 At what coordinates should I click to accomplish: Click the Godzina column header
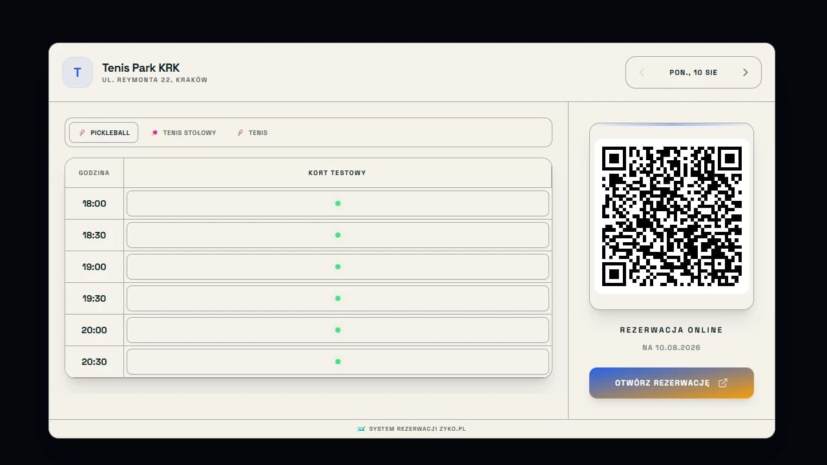pos(94,173)
